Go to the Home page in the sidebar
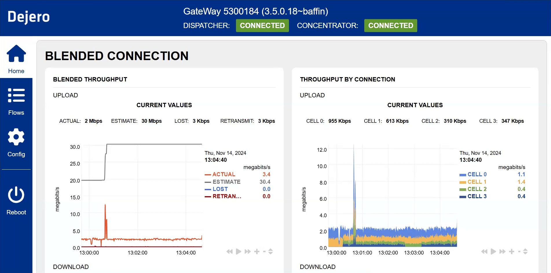 16,59
